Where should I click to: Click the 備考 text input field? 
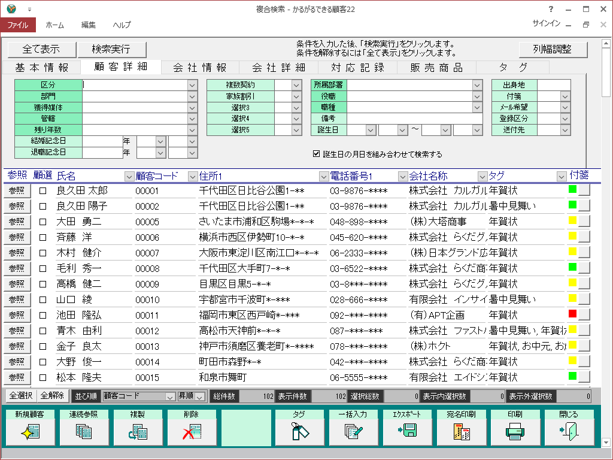click(415, 119)
